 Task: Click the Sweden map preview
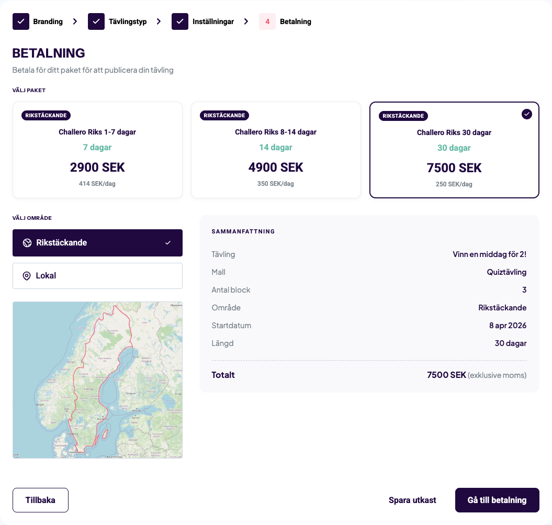[x=97, y=379]
